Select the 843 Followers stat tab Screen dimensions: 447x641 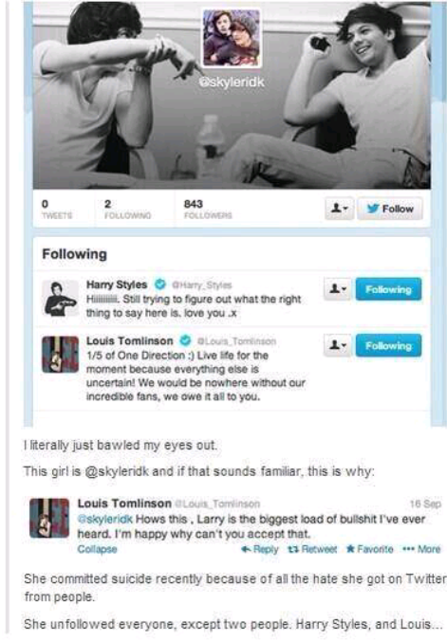click(208, 209)
